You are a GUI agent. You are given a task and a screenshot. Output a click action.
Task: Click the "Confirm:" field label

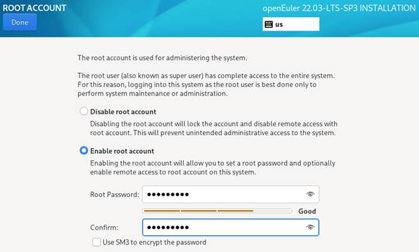(x=104, y=228)
